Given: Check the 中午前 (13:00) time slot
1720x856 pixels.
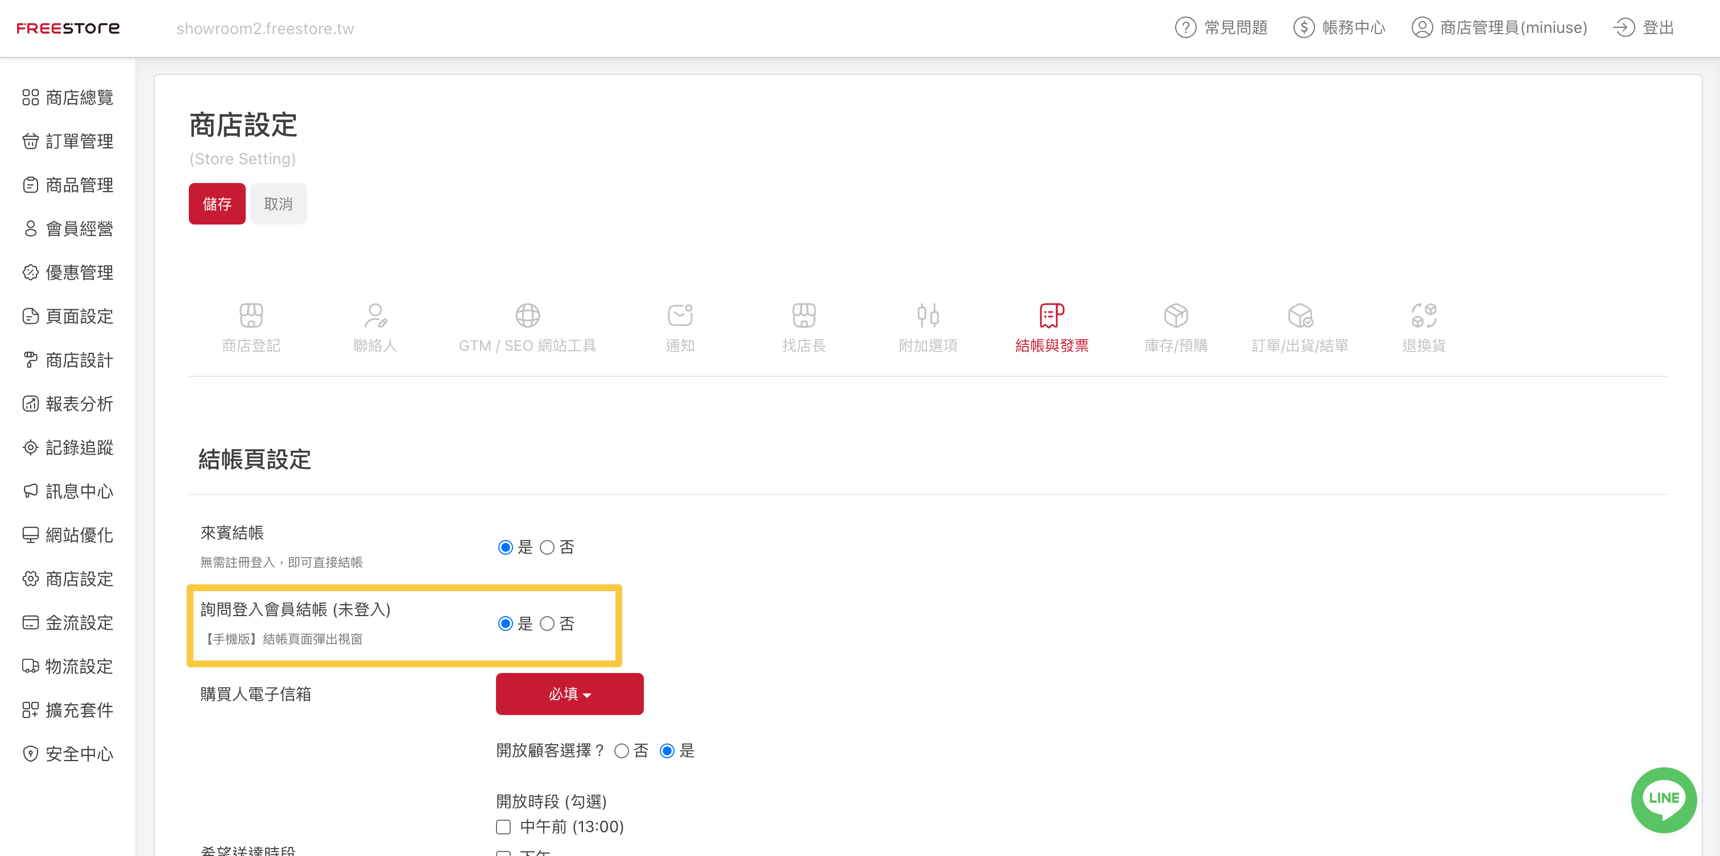Looking at the screenshot, I should (503, 828).
